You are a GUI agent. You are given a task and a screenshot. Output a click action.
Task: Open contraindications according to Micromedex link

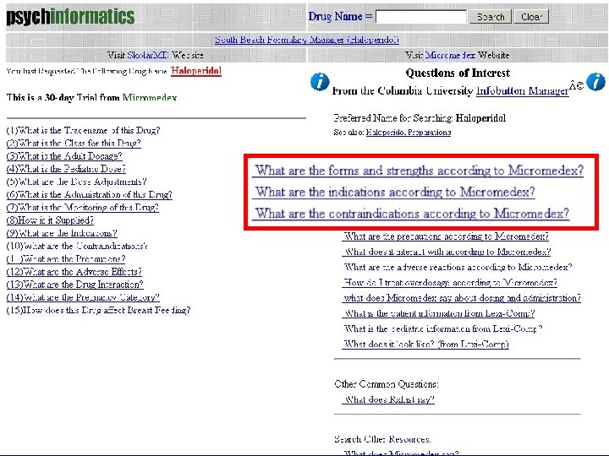click(x=410, y=214)
